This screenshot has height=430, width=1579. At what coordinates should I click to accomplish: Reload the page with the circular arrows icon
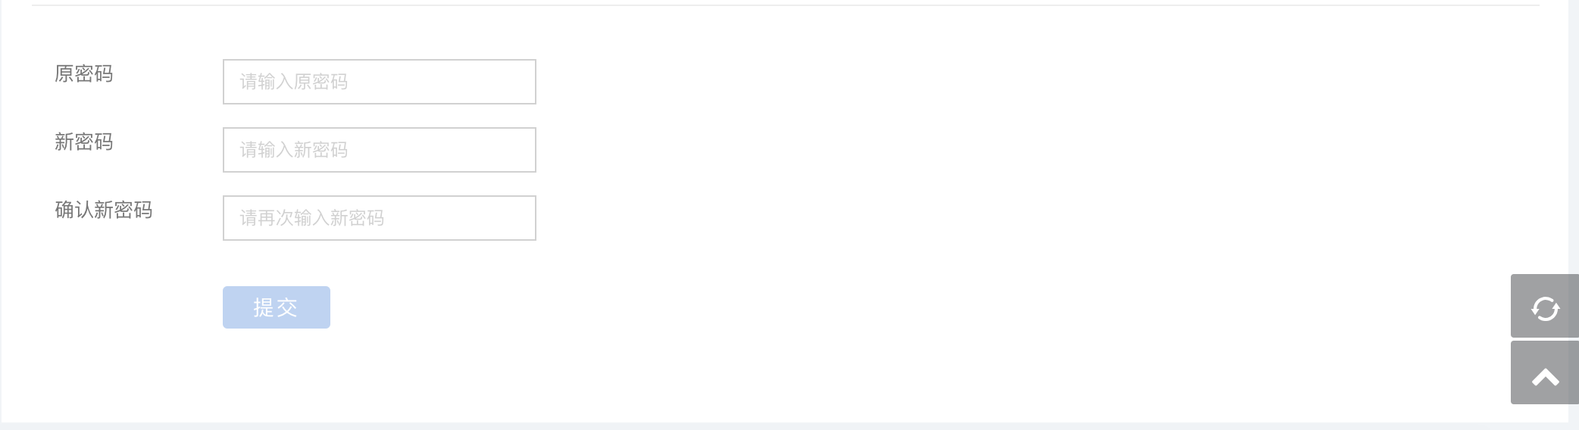click(x=1544, y=307)
